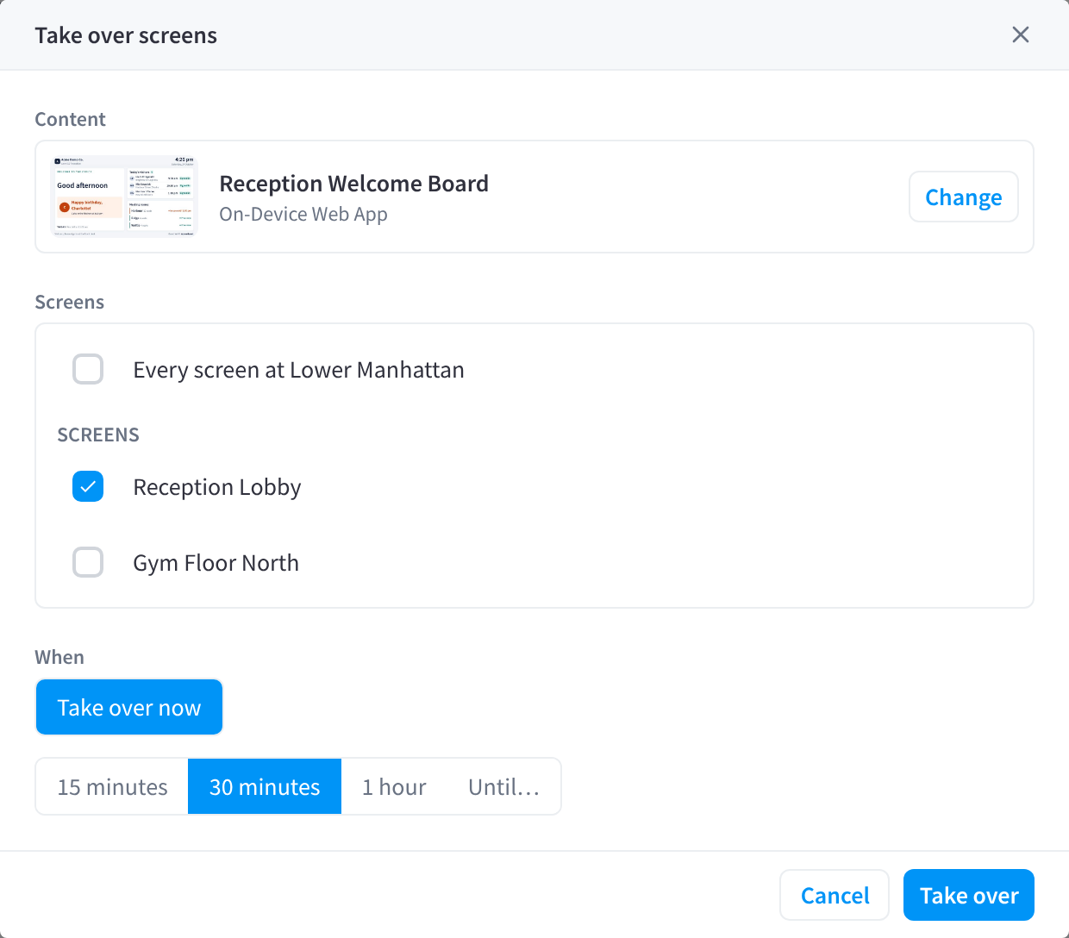Click the Change content button
The image size is (1069, 938).
point(964,197)
